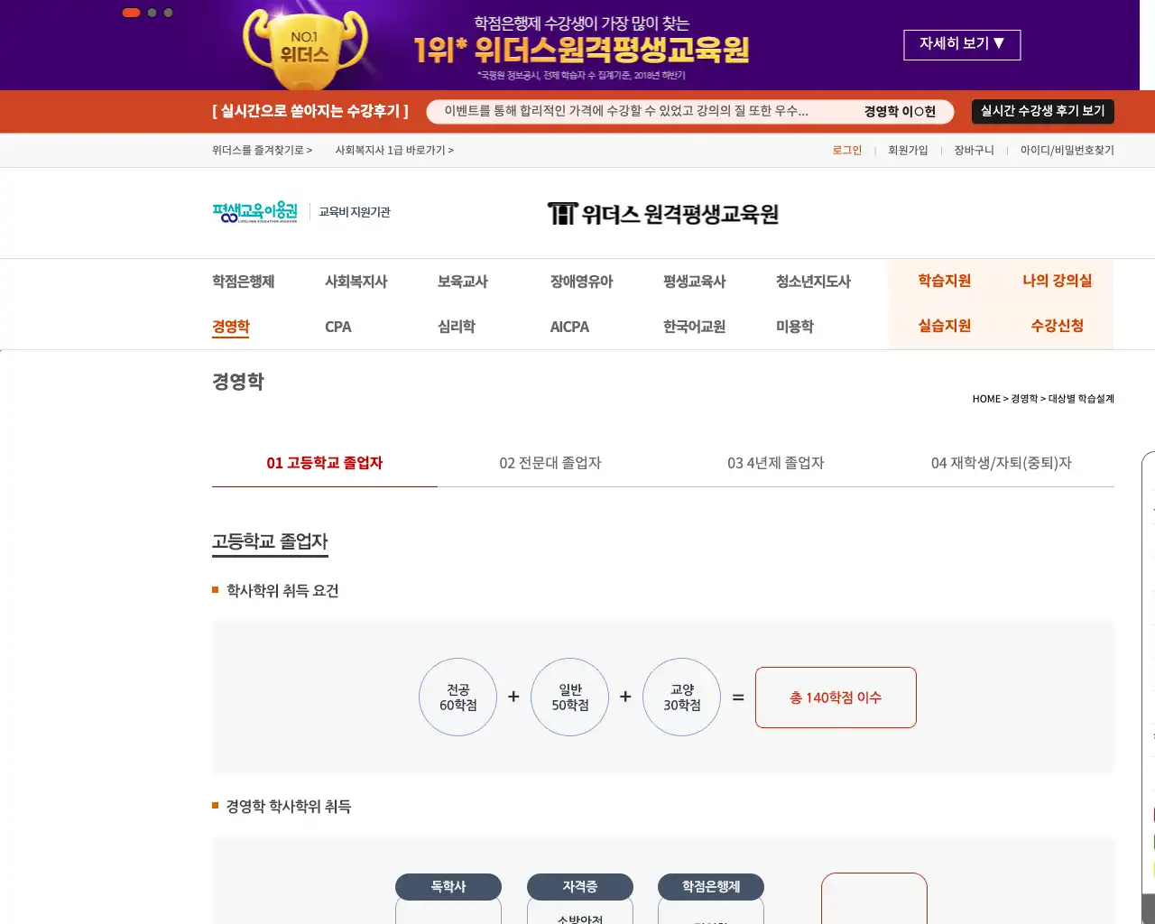Open the 자세히 보기 dropdown
The height and width of the screenshot is (924, 1155).
(x=962, y=44)
